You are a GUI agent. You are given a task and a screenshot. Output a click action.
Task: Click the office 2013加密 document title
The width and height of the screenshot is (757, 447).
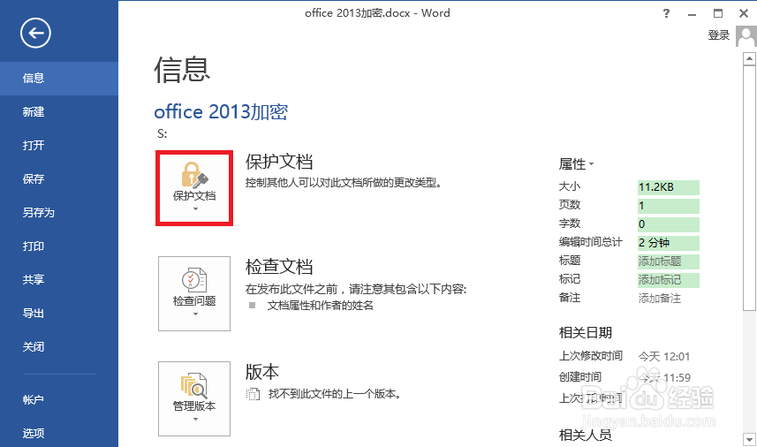[221, 112]
